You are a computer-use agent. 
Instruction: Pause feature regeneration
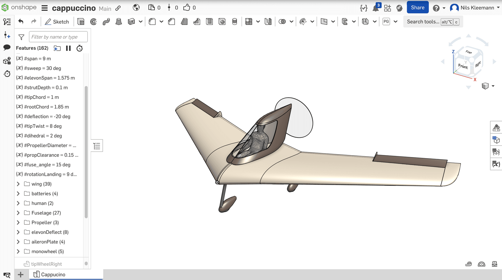point(68,48)
